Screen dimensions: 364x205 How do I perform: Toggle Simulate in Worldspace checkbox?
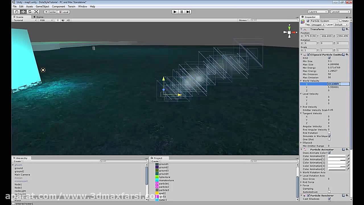point(329,136)
